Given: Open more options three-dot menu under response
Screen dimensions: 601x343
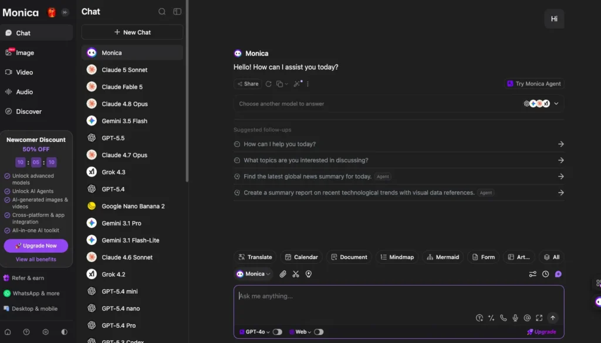Looking at the screenshot, I should tap(308, 84).
